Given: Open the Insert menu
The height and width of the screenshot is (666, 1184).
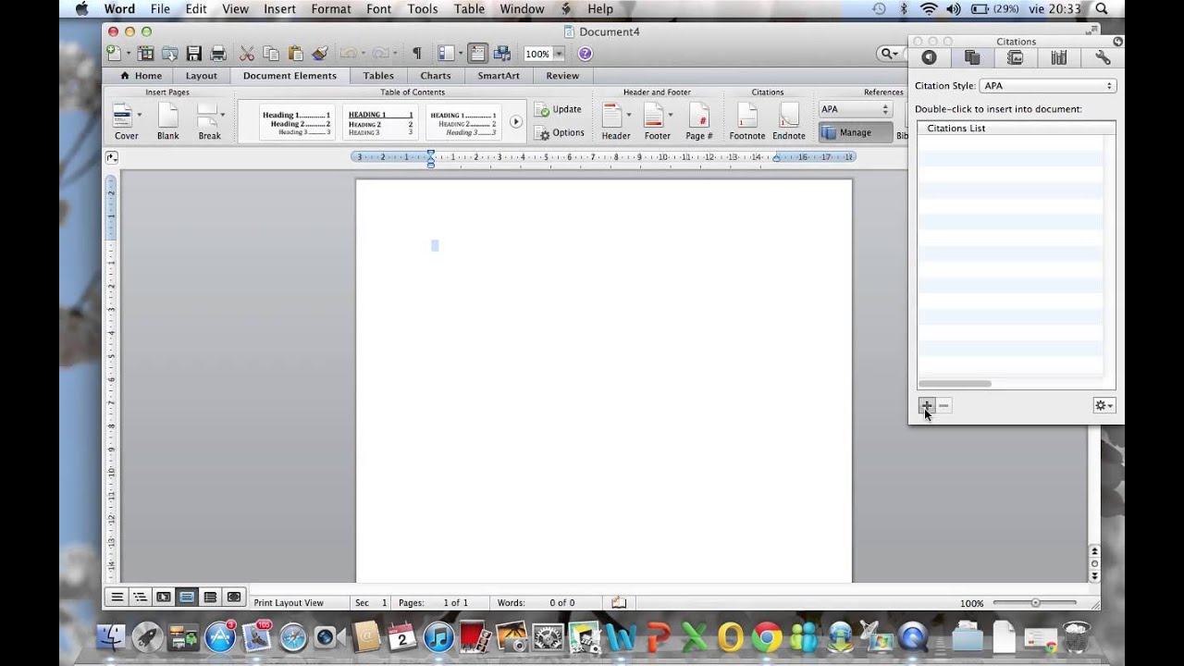Looking at the screenshot, I should (x=280, y=9).
